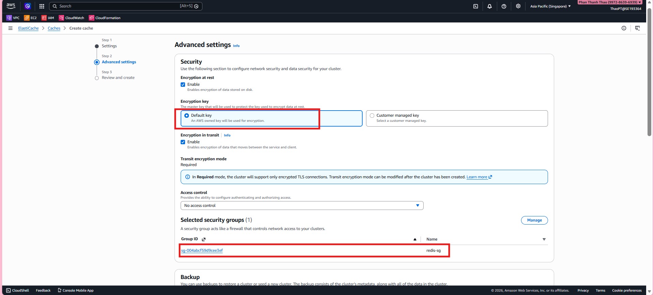
Task: Launch CloudShell from the top bar icon
Action: 475,6
